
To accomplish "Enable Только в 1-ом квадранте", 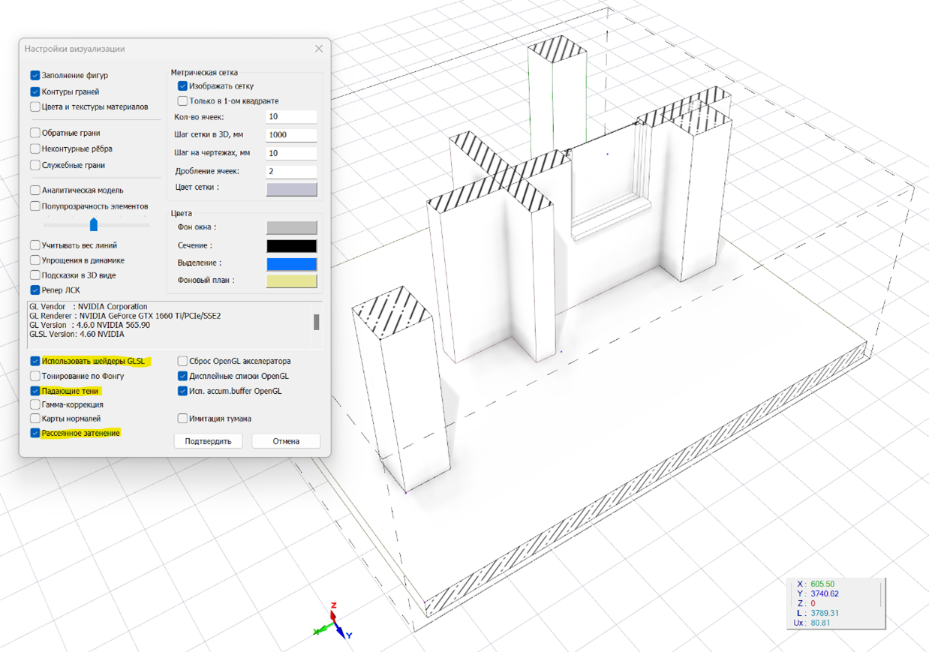I will click(182, 101).
